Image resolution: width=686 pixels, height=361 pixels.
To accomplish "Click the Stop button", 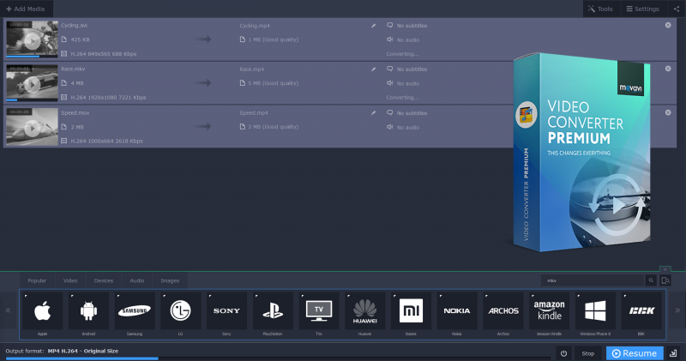I will [x=588, y=353].
